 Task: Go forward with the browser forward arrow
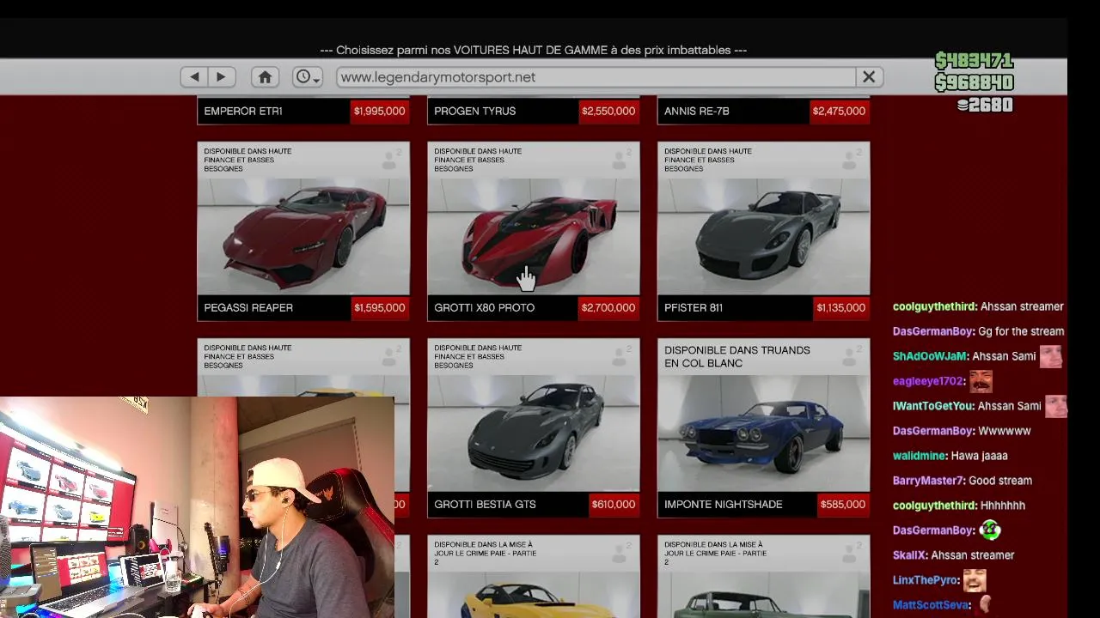[x=222, y=77]
